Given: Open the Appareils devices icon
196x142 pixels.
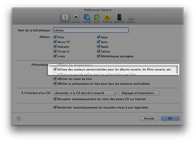Looking at the screenshot, I should click(119, 18).
